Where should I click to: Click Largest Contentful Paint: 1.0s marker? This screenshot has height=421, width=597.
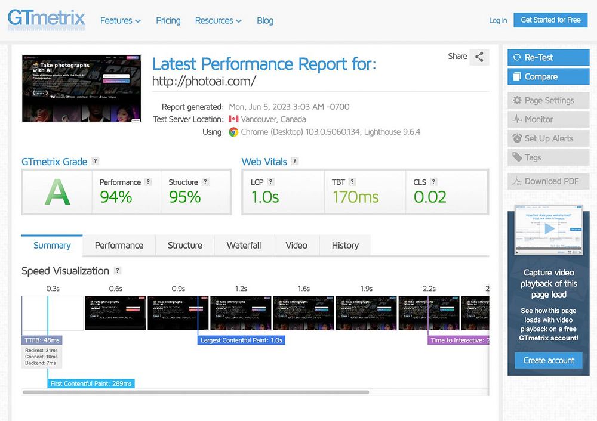point(241,340)
